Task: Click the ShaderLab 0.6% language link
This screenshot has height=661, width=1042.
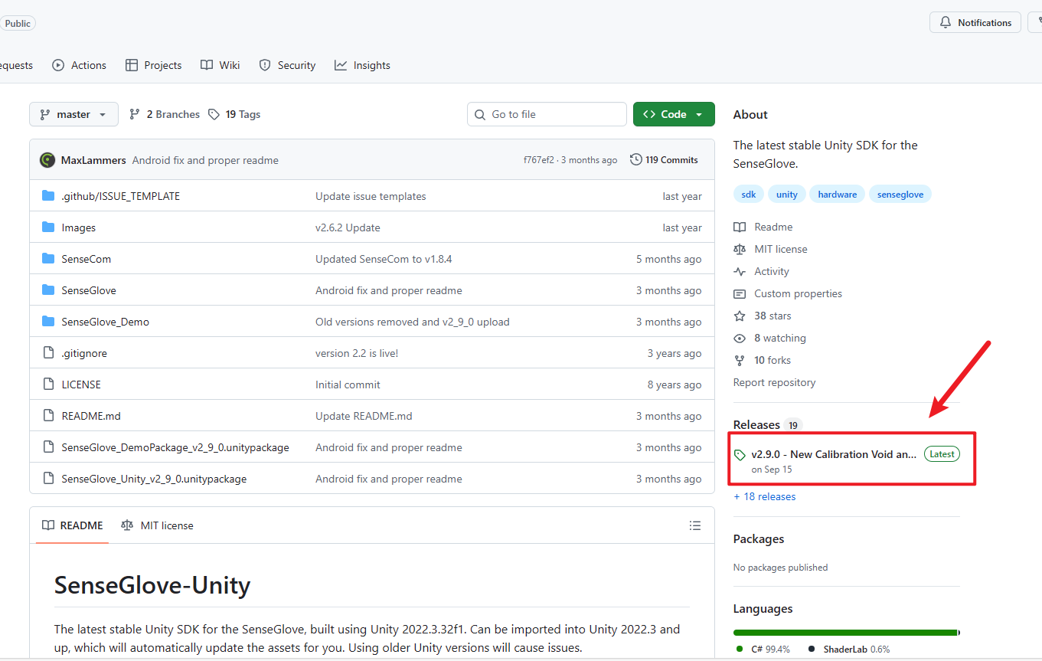Action: 849,649
